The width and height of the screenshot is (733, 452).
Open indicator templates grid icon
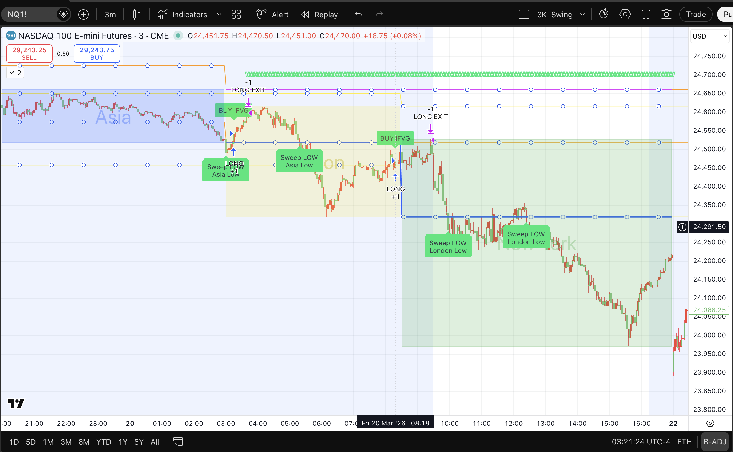click(236, 14)
